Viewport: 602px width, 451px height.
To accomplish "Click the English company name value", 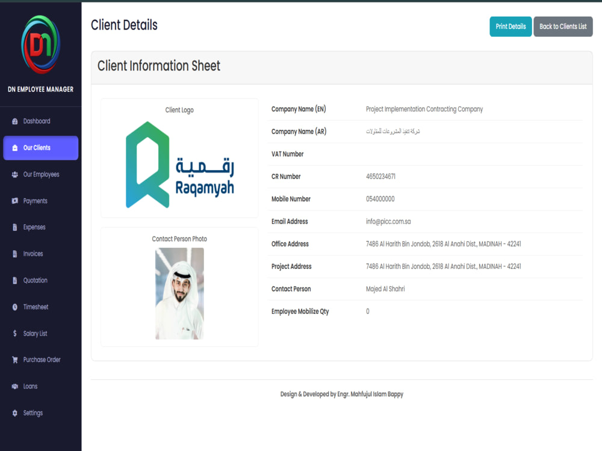I will click(424, 109).
